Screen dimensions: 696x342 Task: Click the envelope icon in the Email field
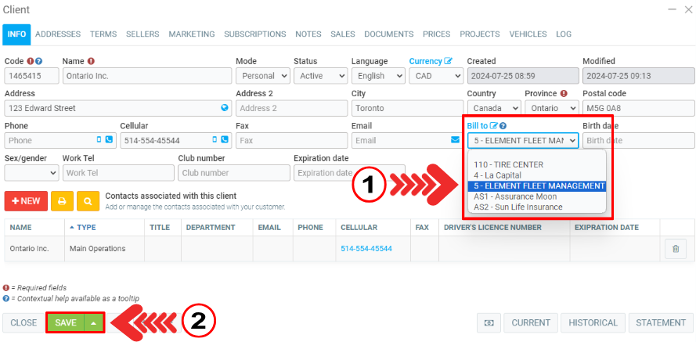click(455, 140)
